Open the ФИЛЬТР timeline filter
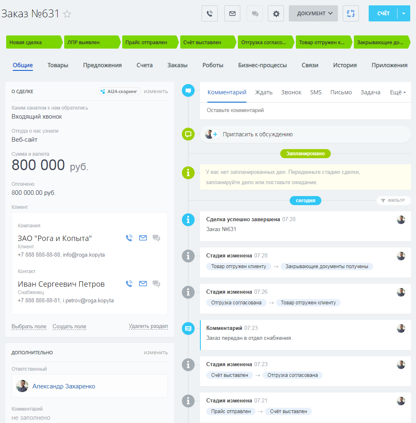The image size is (416, 423). pyautogui.click(x=393, y=201)
